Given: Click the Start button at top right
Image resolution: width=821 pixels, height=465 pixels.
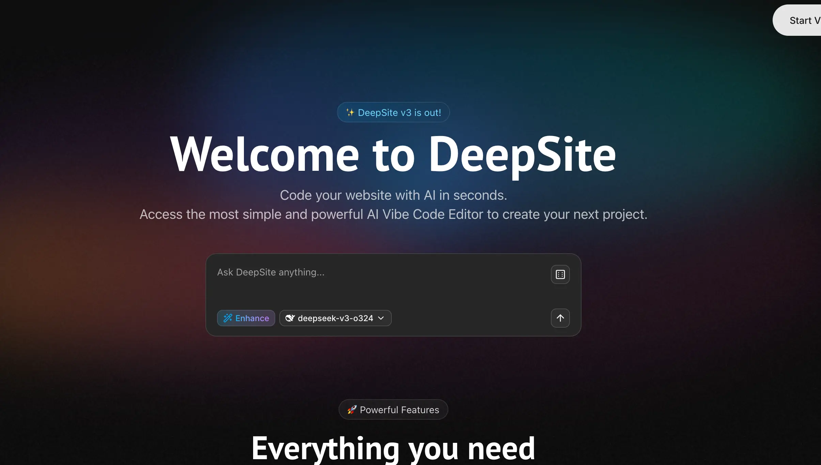Looking at the screenshot, I should 801,20.
